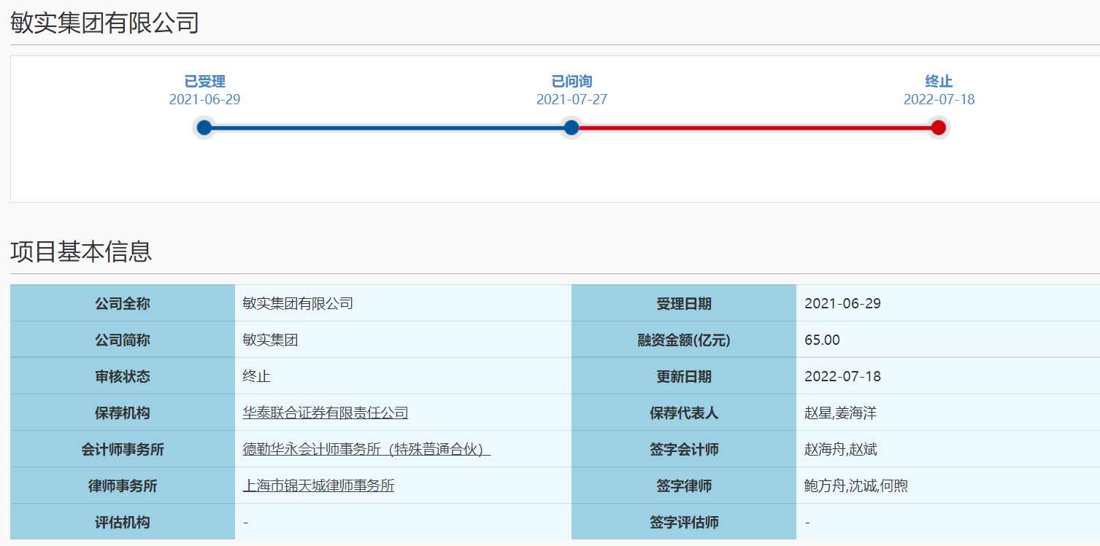Click the 融资金额(亿元) header cell
Screen dimensions: 1100x546
click(x=684, y=340)
